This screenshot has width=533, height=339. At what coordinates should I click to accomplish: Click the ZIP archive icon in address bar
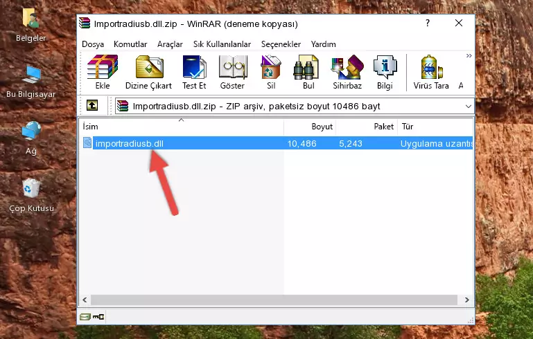(123, 107)
